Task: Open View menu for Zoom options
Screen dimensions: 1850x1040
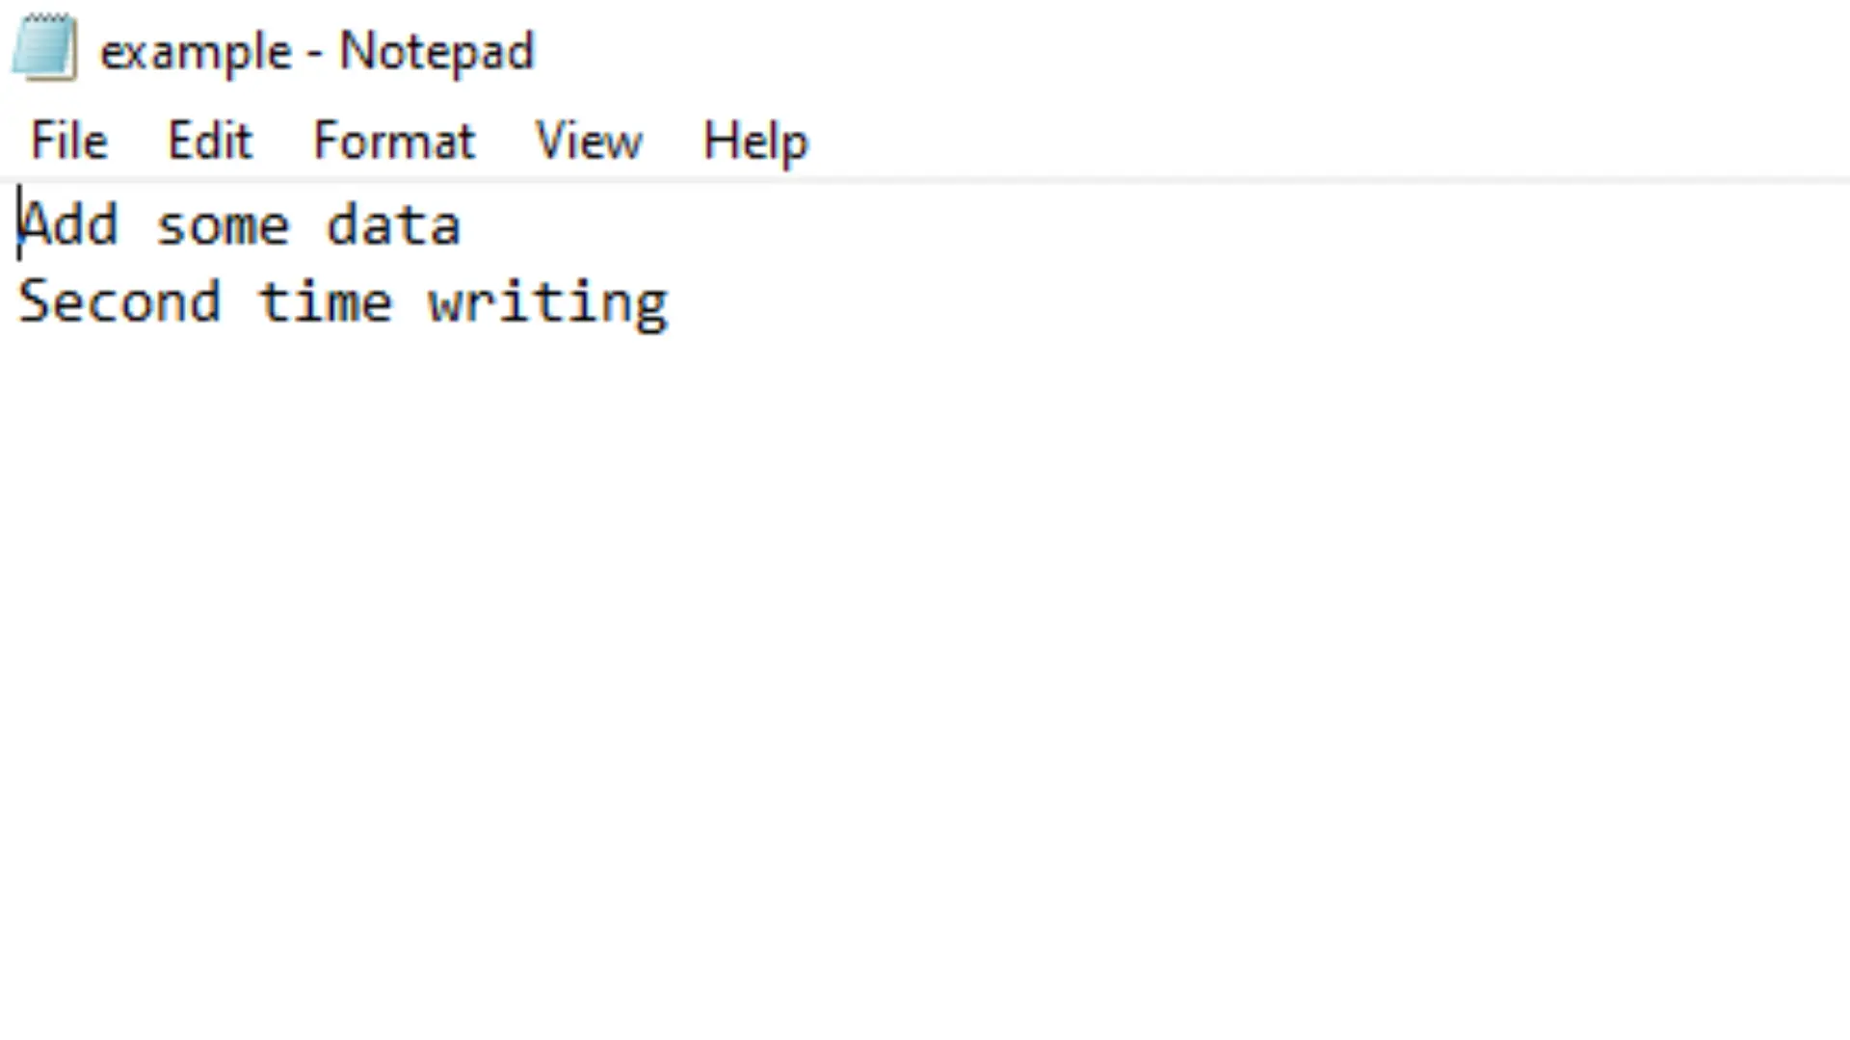Action: click(589, 140)
